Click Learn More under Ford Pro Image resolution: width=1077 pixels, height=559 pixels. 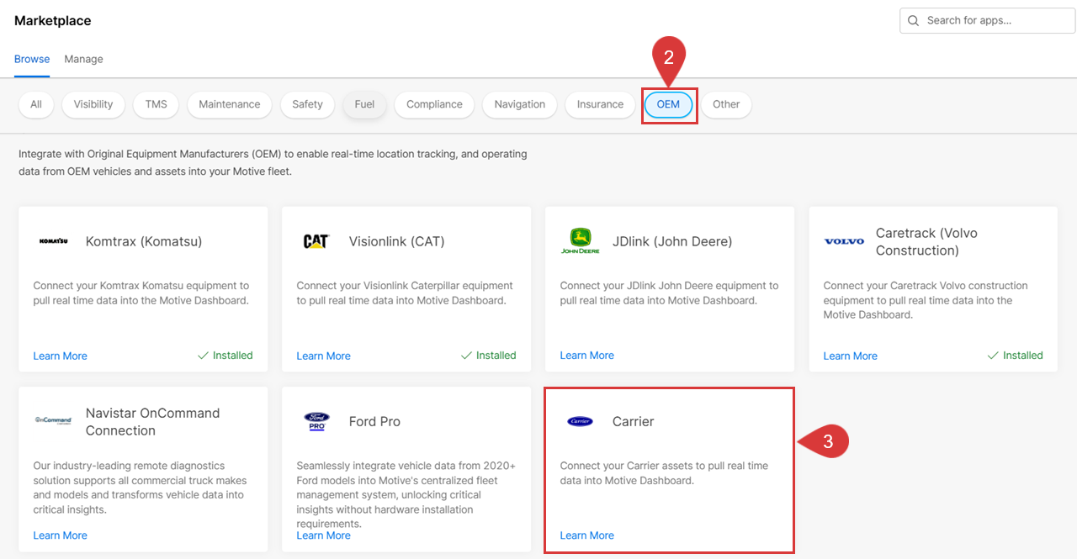323,535
